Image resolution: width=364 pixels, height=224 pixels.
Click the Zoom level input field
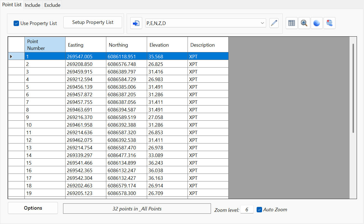coord(247,210)
